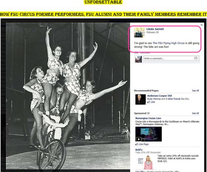See All recommended pages

[x=195, y=91]
